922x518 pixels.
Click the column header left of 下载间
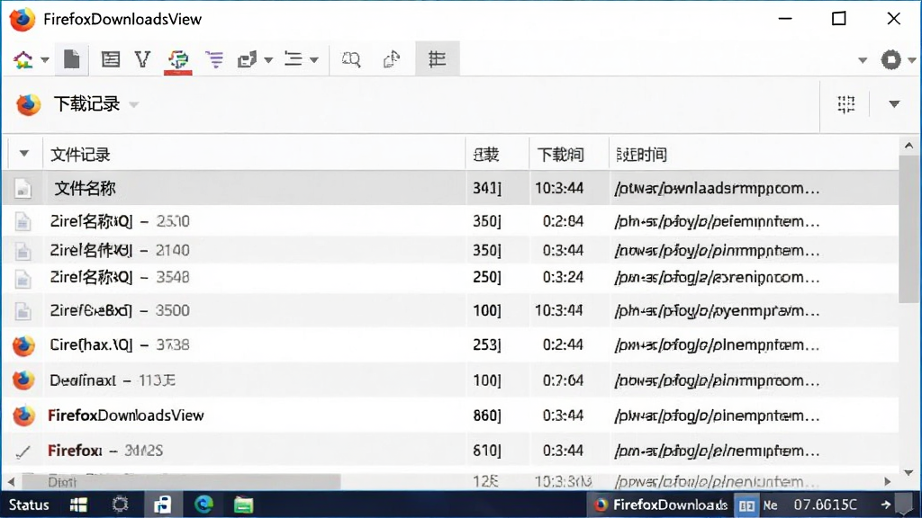[x=497, y=155]
